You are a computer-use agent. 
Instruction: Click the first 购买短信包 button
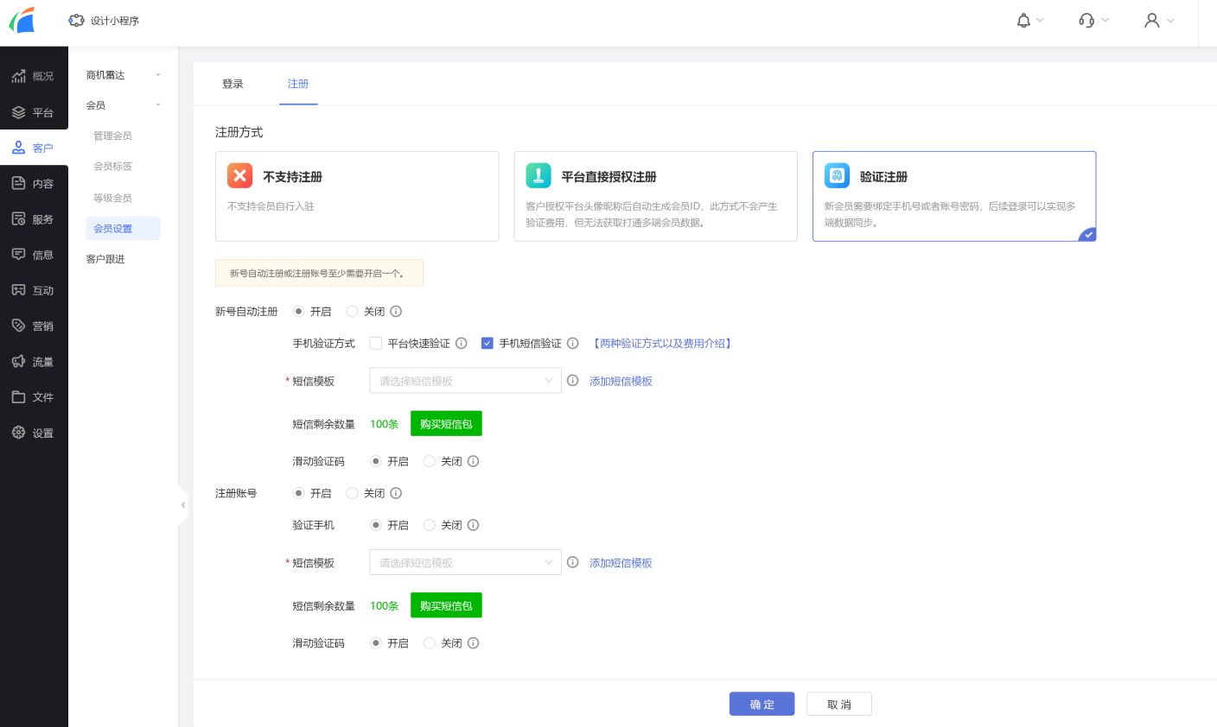[446, 424]
